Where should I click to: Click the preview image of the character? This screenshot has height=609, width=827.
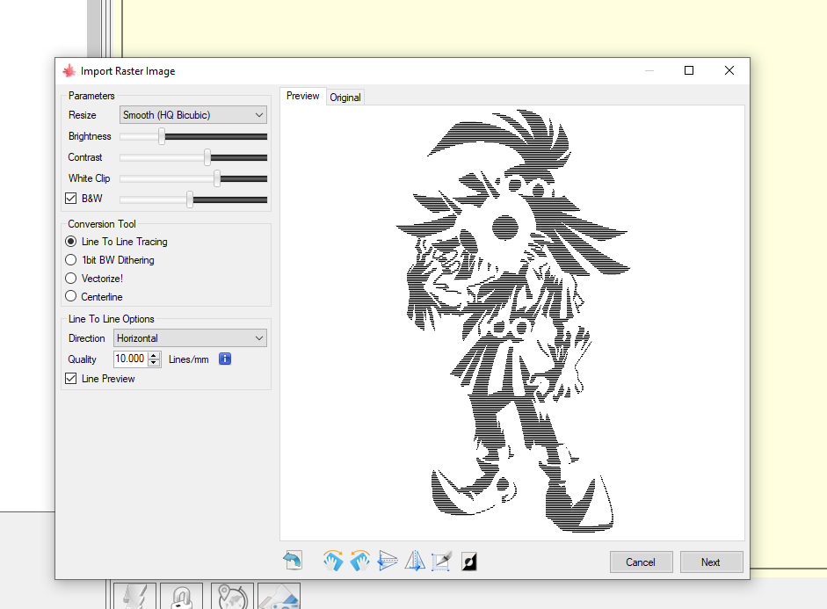513,321
